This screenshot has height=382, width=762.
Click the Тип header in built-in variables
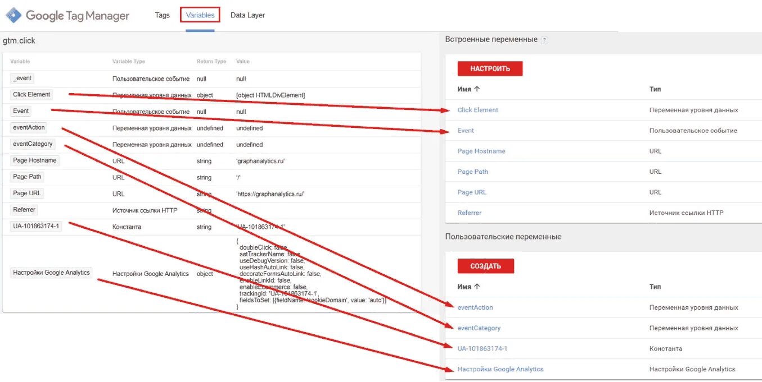coord(655,89)
